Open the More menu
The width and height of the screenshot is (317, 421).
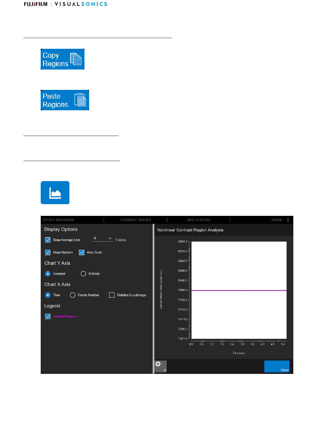pos(277,220)
